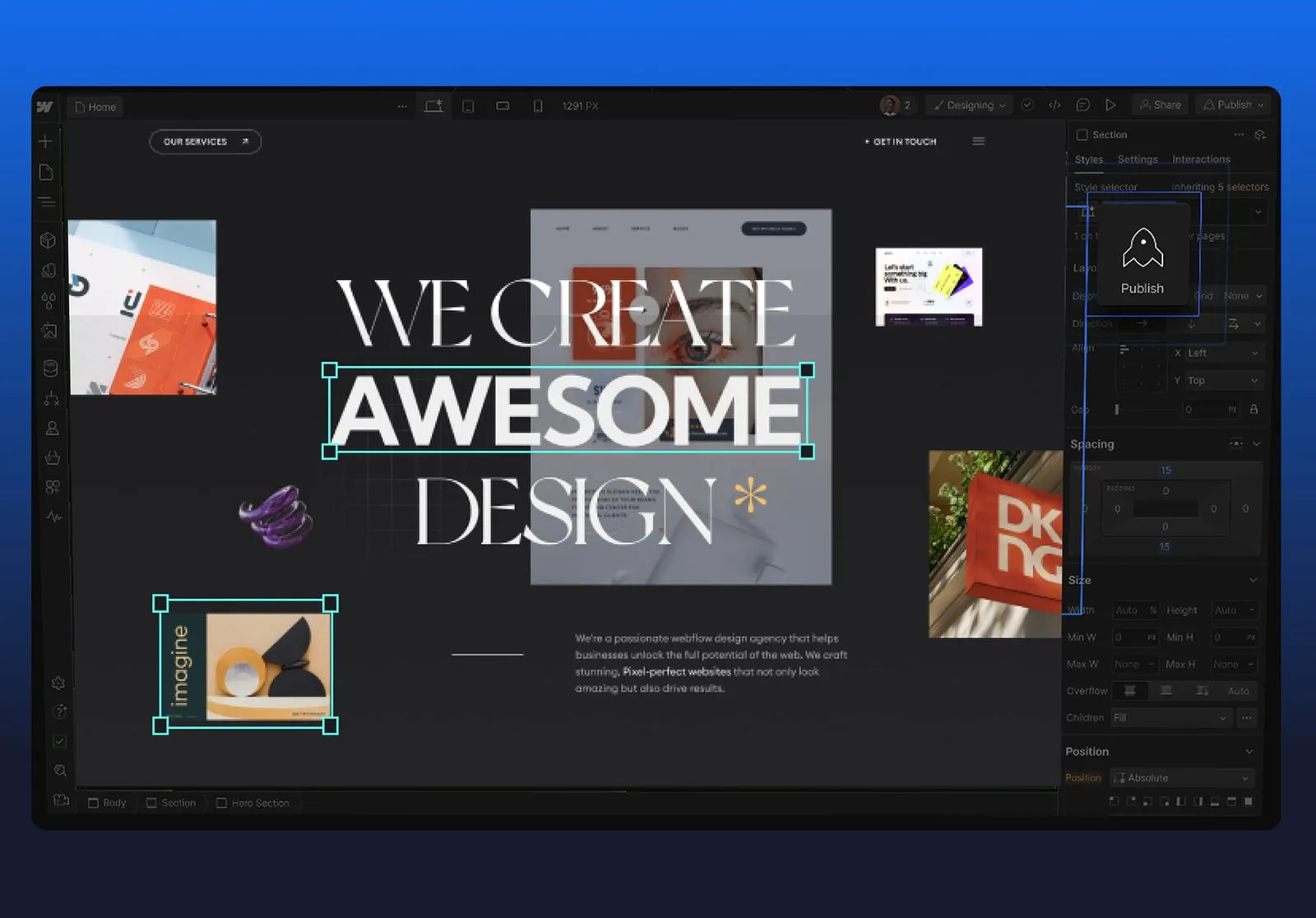Select the imagine thumbnail image on canvas
1316x918 pixels.
tap(246, 665)
